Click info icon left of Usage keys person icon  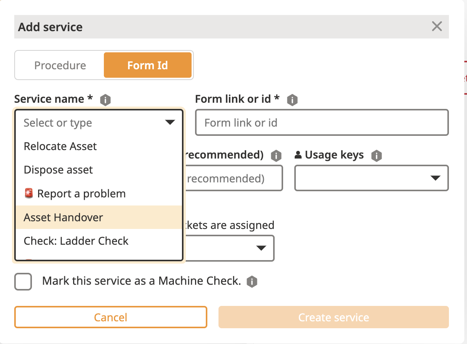click(x=275, y=156)
